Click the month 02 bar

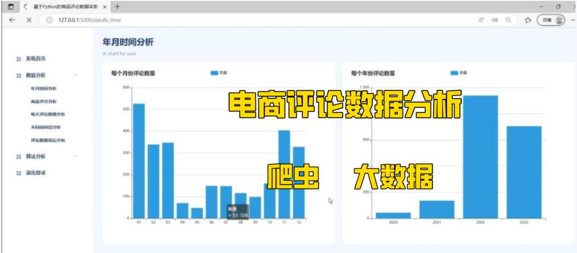point(154,181)
